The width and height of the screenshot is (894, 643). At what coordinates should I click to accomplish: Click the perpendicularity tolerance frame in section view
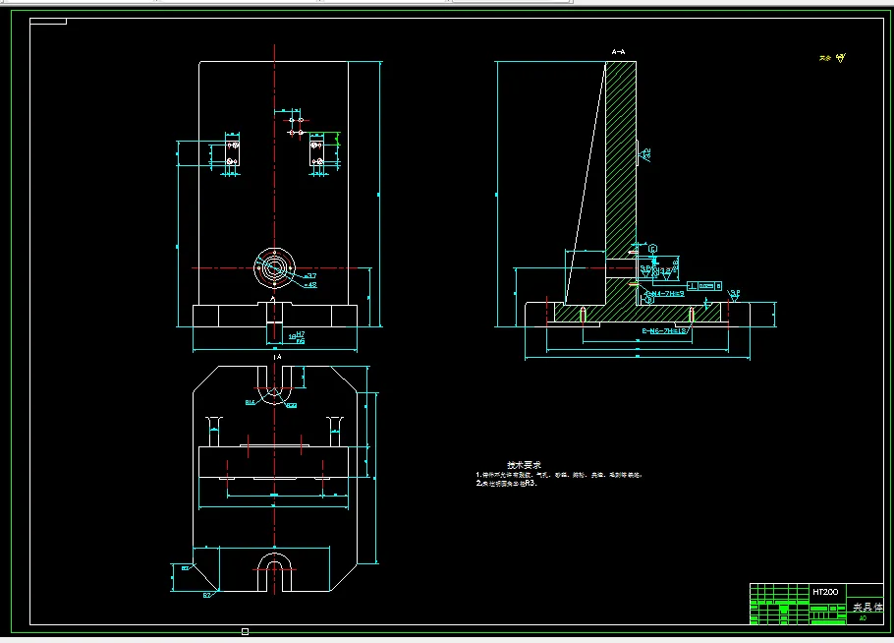point(704,286)
